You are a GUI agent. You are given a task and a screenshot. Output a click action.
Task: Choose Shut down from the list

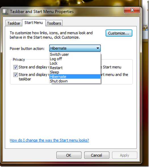[x=75, y=81]
